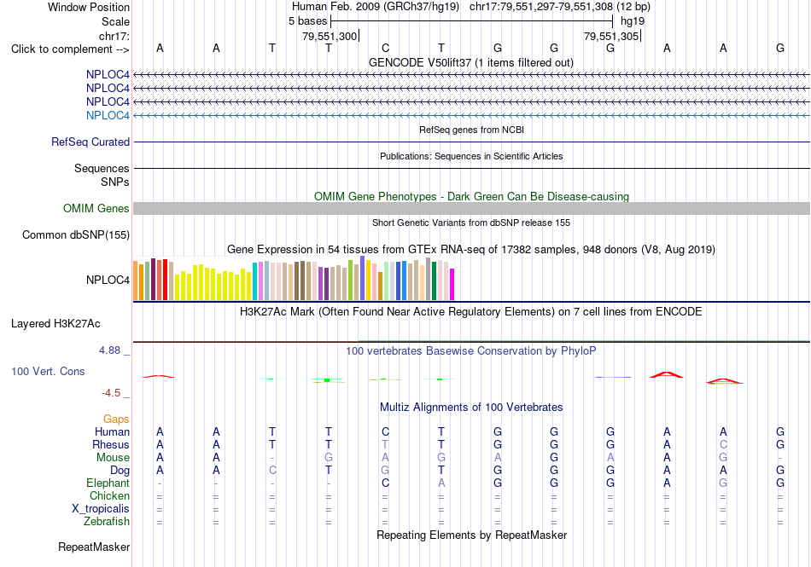Click the 79,551,305 ruler position marker
The image size is (811, 567).
[x=611, y=36]
